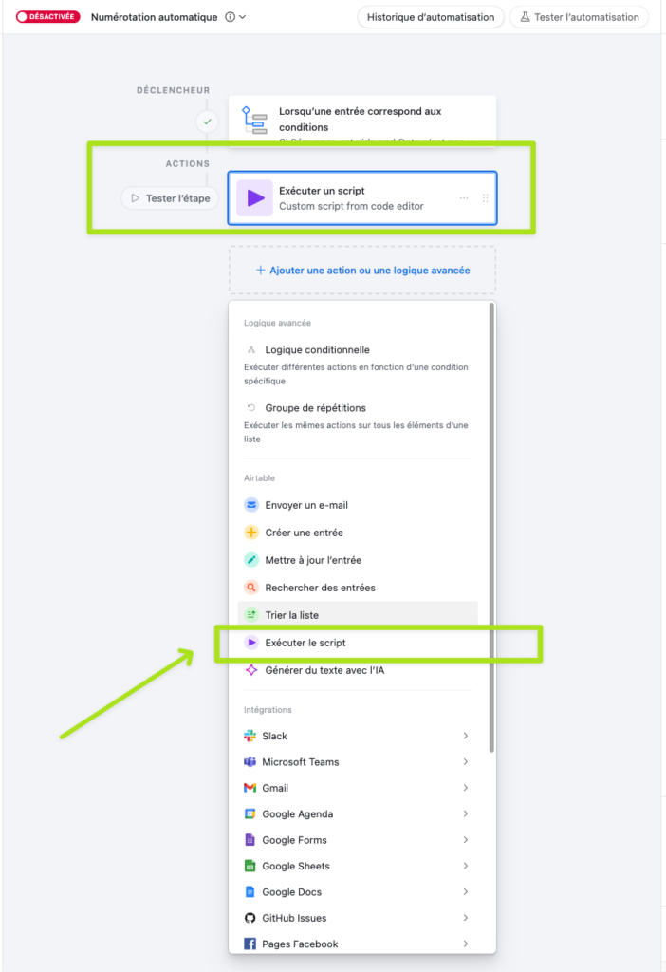Click Ajouter une action ou une logique avancée
Screen dimensions: 666x972
pyautogui.click(x=361, y=270)
